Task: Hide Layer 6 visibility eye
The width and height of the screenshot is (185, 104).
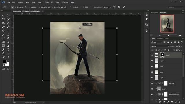Action: click(x=152, y=61)
